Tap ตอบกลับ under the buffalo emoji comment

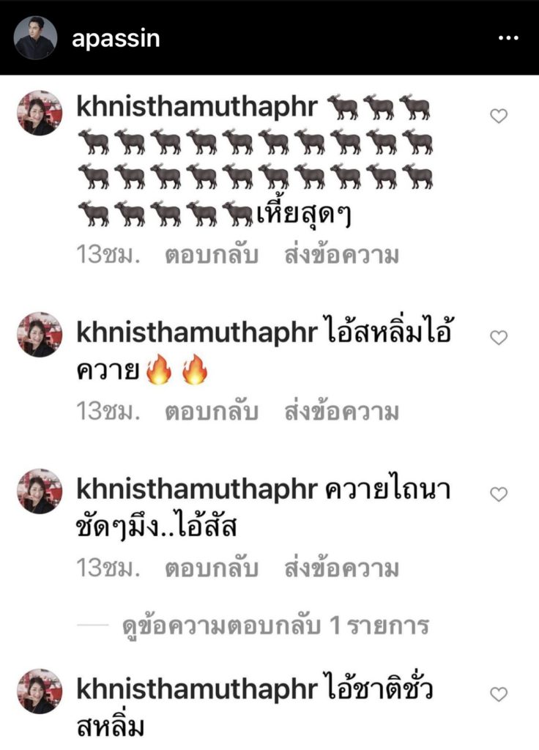pos(212,256)
